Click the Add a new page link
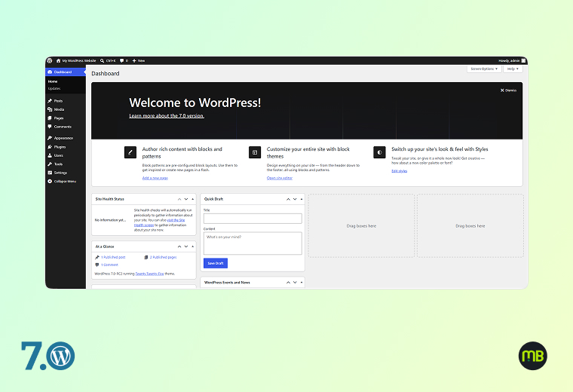The width and height of the screenshot is (573, 392). (x=155, y=178)
